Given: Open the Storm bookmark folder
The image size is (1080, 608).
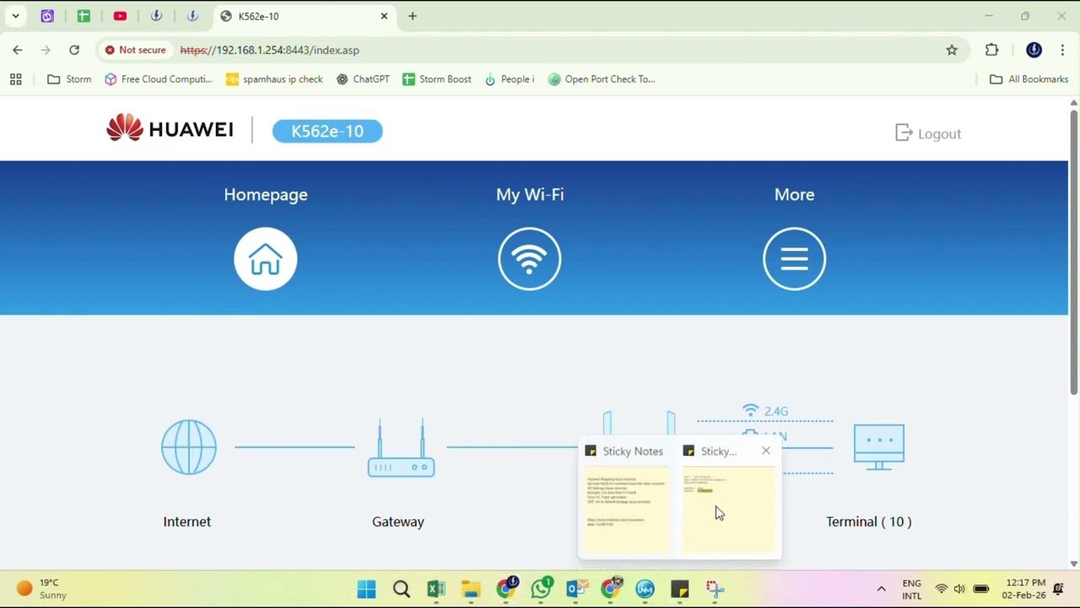Looking at the screenshot, I should (69, 79).
